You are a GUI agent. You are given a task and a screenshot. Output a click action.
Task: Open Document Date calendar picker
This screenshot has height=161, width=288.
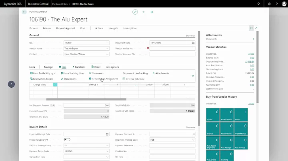click(x=193, y=43)
